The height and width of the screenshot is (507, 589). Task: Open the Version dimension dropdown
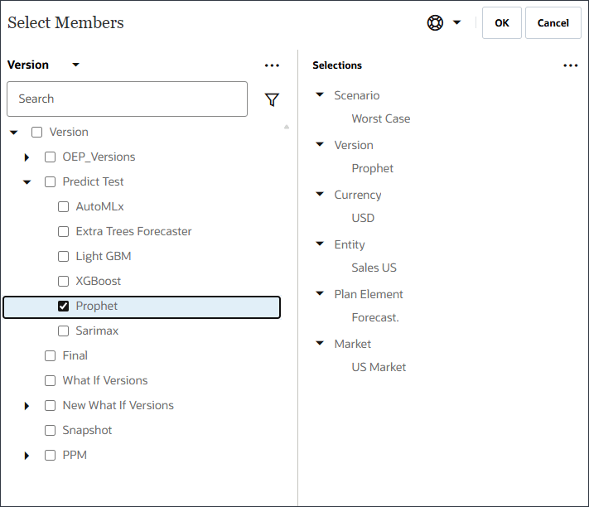pos(75,65)
